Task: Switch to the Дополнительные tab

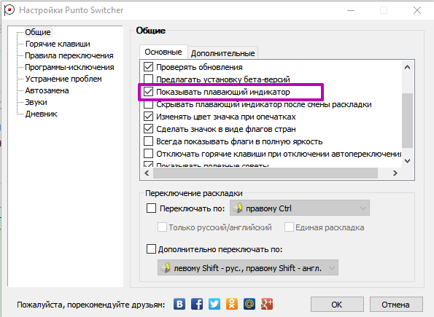Action: click(x=222, y=53)
